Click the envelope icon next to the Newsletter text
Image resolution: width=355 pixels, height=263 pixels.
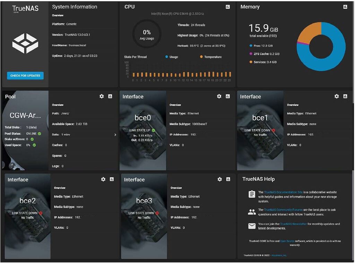[251, 226]
